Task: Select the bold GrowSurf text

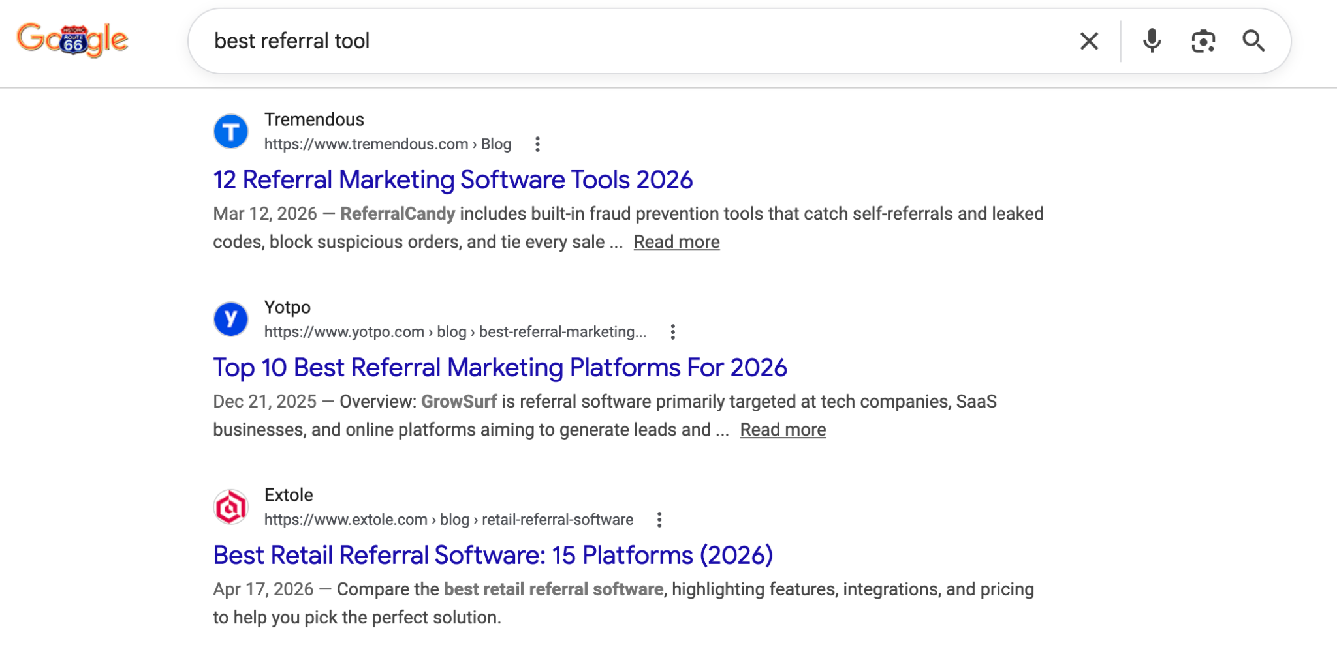Action: 459,402
